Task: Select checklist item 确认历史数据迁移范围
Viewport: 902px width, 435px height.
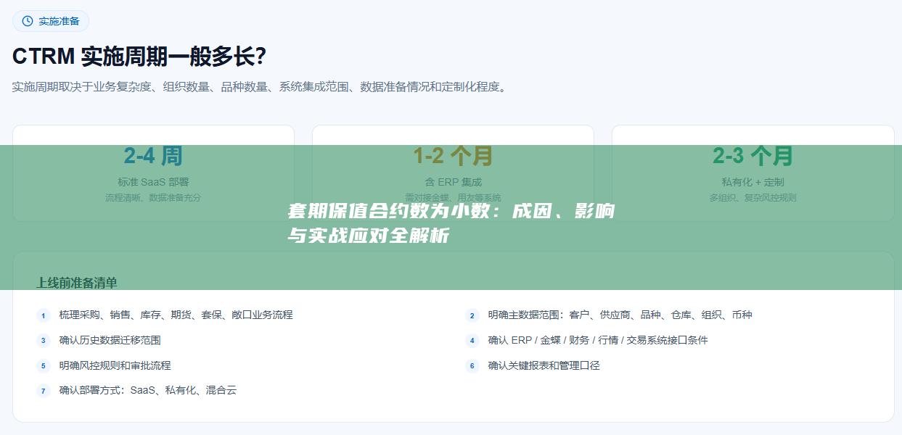Action: 110,340
